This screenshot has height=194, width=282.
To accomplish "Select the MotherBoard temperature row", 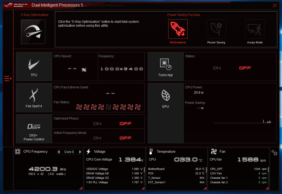I will [176, 169].
